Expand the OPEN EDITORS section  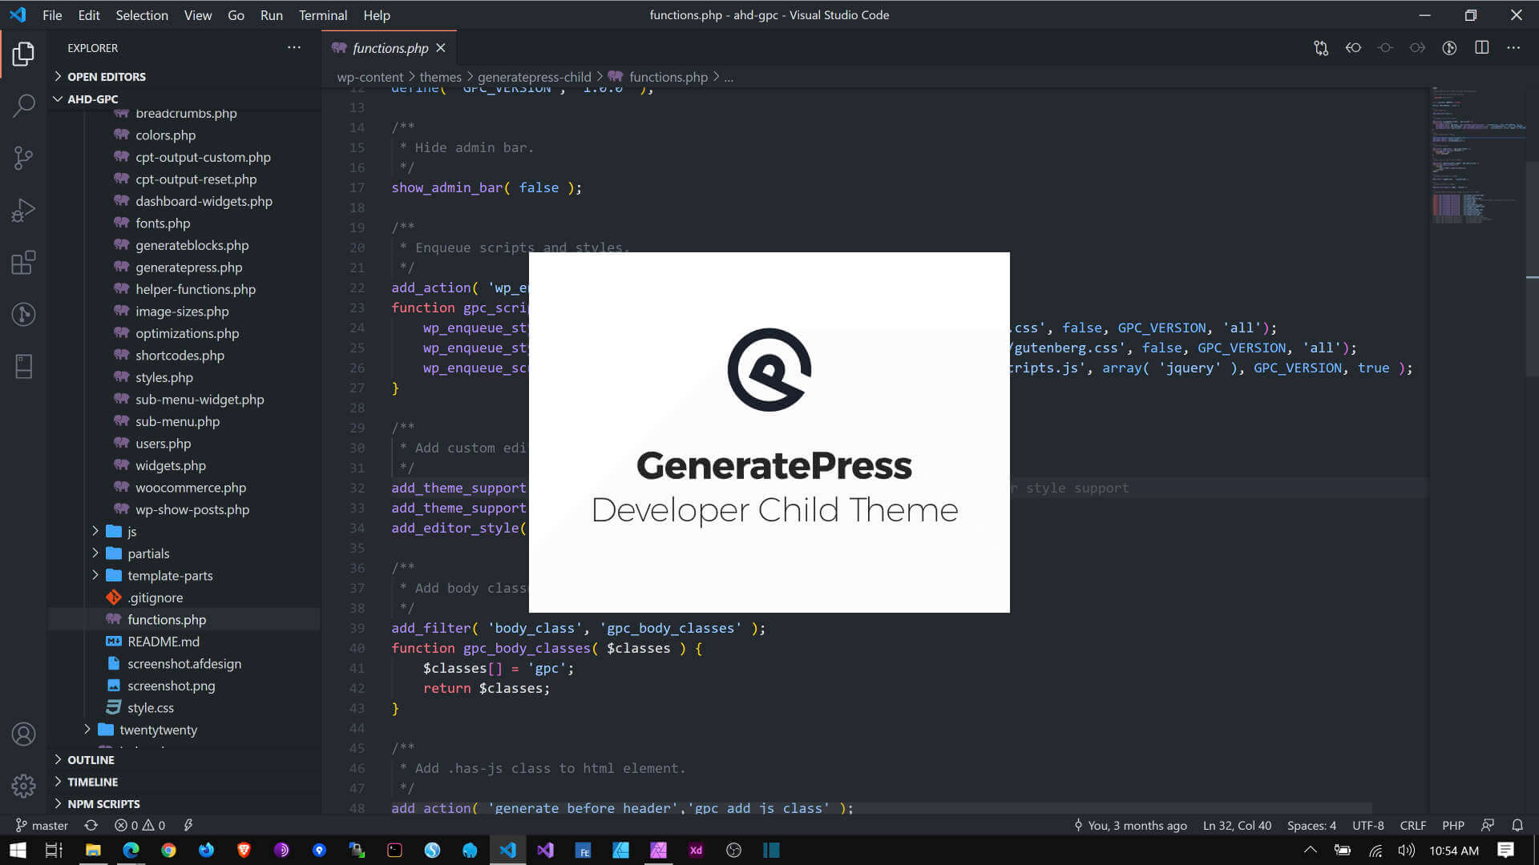coord(106,77)
